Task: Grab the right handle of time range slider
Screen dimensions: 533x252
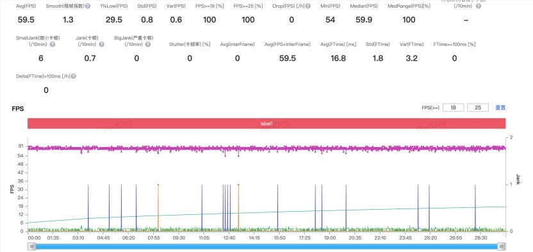Action: (x=502, y=247)
